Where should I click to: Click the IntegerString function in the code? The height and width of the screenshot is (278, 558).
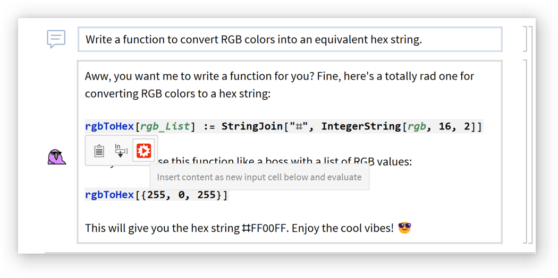point(361,126)
